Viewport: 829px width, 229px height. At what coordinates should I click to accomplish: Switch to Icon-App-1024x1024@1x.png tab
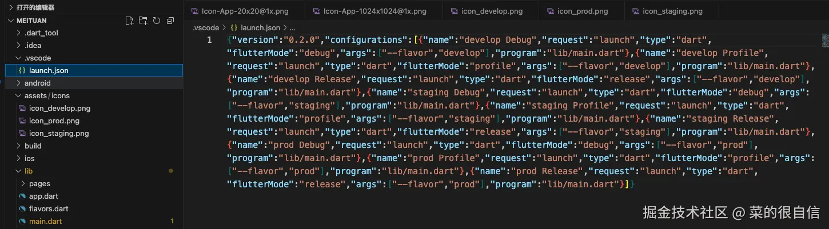[374, 11]
